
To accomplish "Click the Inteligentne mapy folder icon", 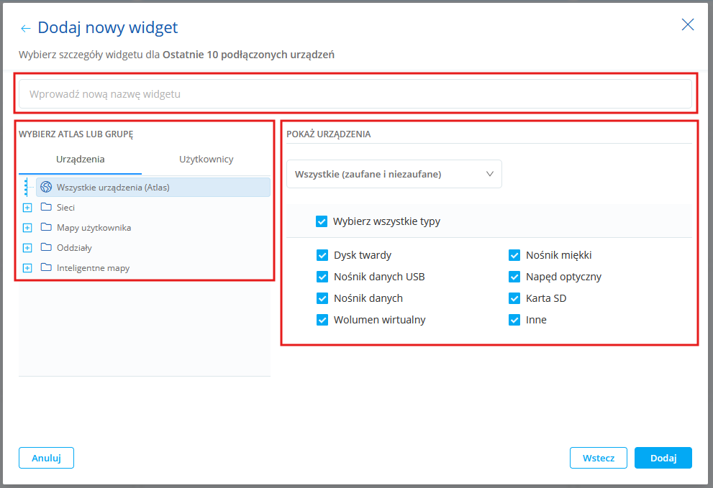I will [46, 267].
